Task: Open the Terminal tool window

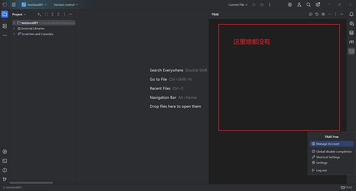Action: 5,161
